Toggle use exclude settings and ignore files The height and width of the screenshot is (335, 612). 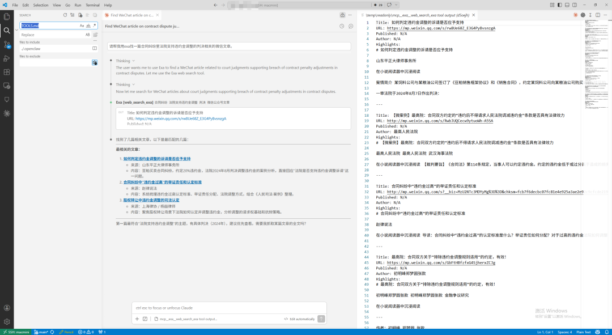[95, 62]
